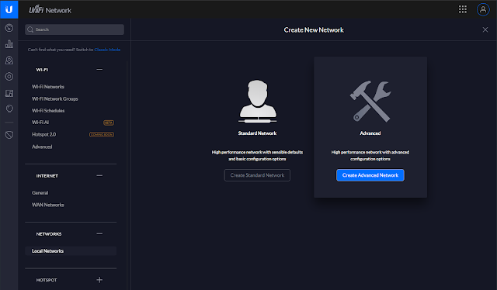The image size is (497, 290).
Task: Open the Statistics bar chart icon
Action: tap(9, 44)
